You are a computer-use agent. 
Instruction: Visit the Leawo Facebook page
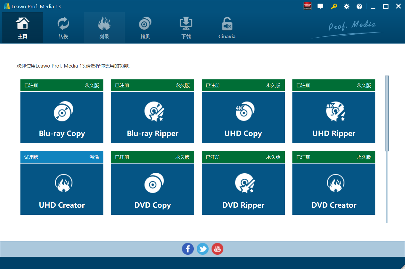(188, 249)
